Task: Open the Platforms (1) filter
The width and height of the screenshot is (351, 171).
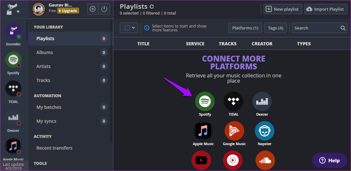Action: click(x=245, y=28)
